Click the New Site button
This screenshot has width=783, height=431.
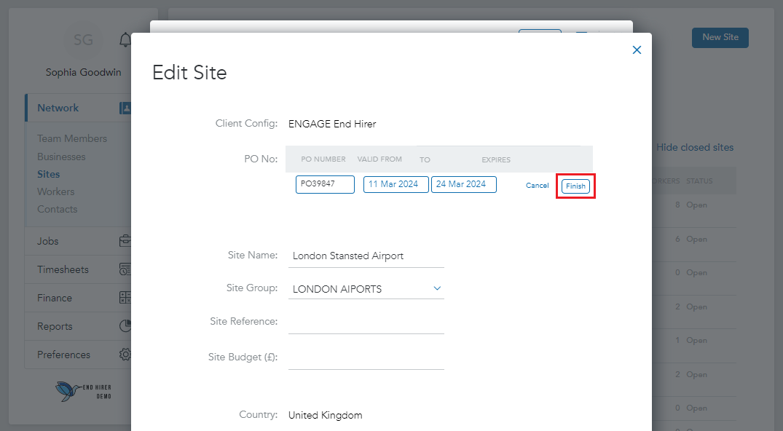click(720, 37)
